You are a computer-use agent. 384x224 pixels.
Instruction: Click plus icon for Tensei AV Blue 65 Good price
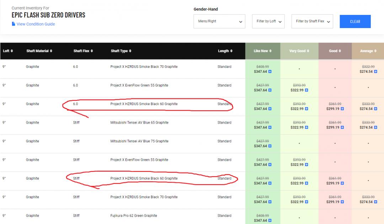click(342, 127)
